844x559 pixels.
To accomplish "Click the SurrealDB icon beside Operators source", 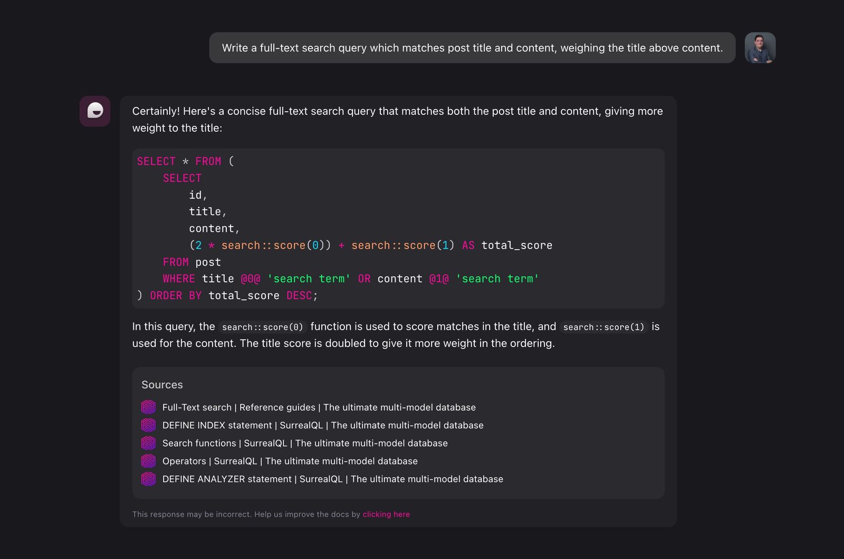I will point(148,460).
